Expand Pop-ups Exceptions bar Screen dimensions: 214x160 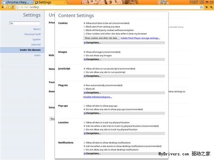[x=124, y=113]
